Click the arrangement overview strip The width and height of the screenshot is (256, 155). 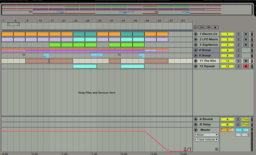tap(127, 10)
